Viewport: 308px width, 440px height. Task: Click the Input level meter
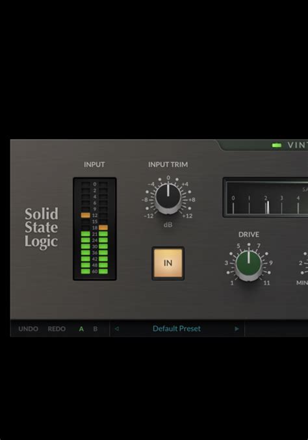pyautogui.click(x=94, y=229)
